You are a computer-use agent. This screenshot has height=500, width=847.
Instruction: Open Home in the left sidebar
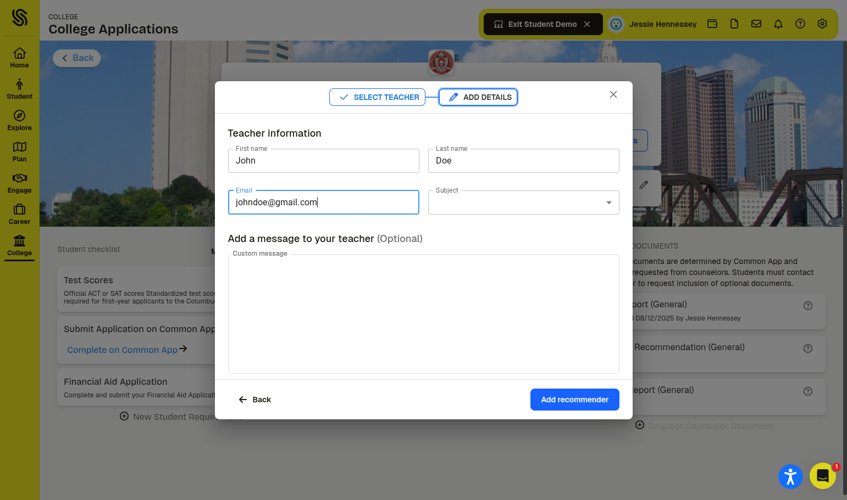pos(19,58)
